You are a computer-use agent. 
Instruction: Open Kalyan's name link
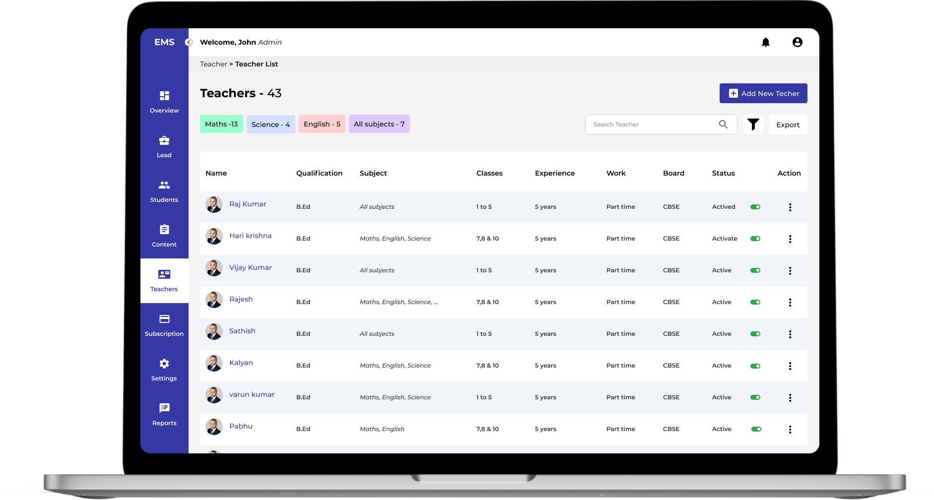tap(241, 363)
